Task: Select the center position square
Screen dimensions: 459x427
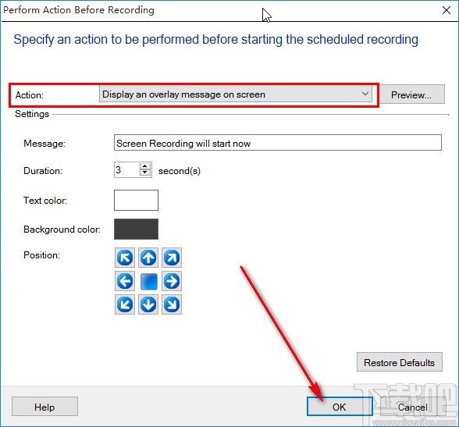Action: (x=148, y=282)
